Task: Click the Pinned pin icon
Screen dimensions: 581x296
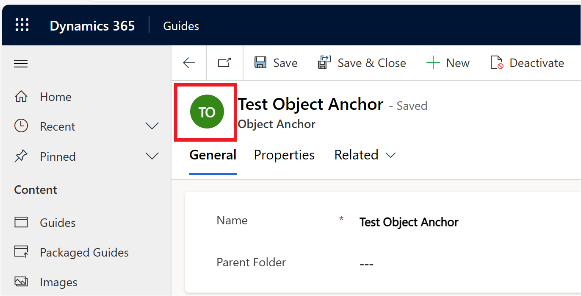Action: click(x=21, y=156)
